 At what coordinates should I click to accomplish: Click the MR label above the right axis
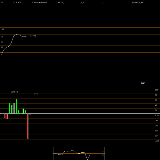tap(143, 83)
